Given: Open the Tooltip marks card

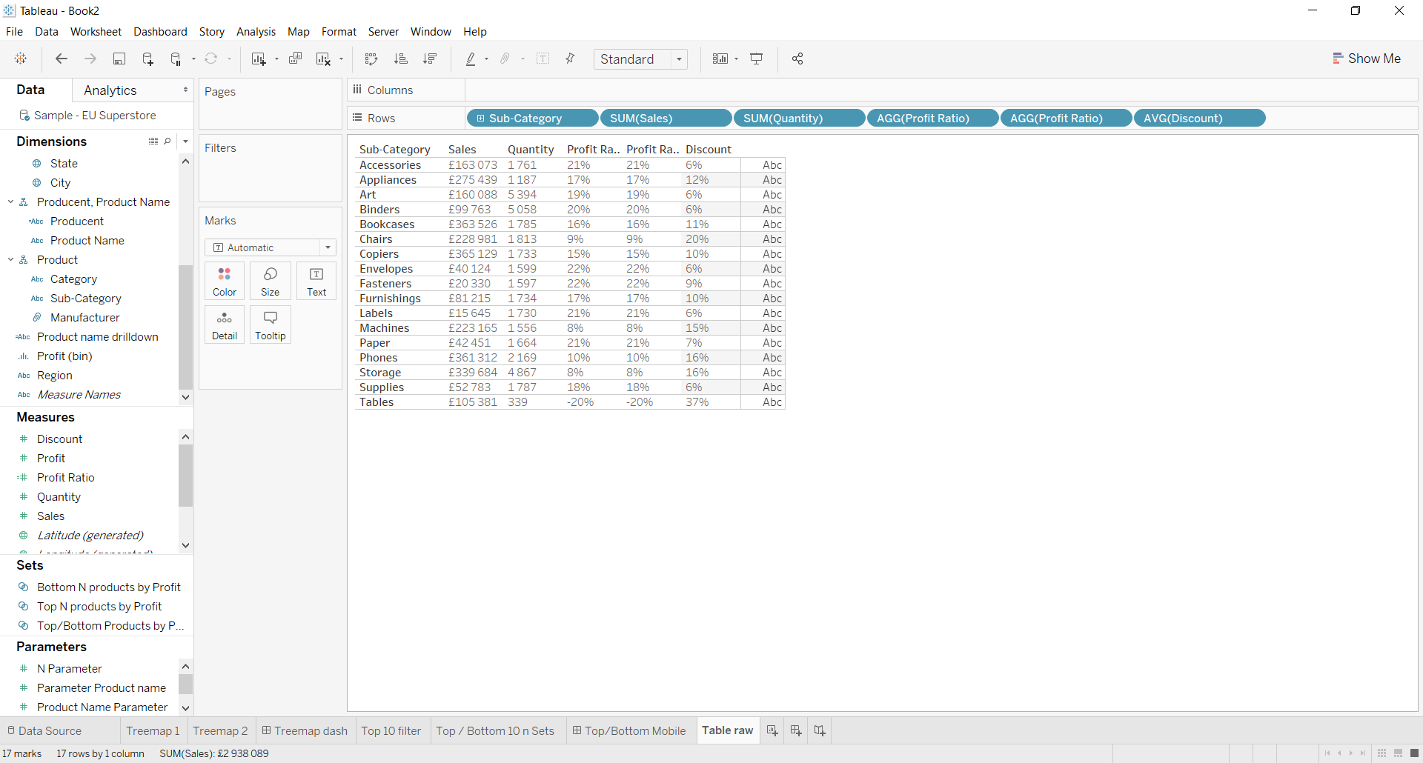Looking at the screenshot, I should coord(270,325).
